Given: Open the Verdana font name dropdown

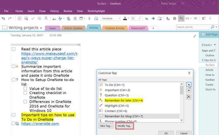Looking at the screenshot, I should pos(119,18).
